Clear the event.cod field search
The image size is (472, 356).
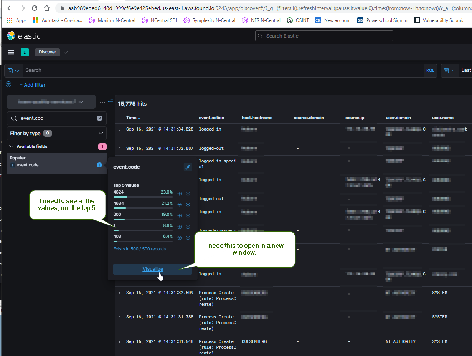coord(99,118)
